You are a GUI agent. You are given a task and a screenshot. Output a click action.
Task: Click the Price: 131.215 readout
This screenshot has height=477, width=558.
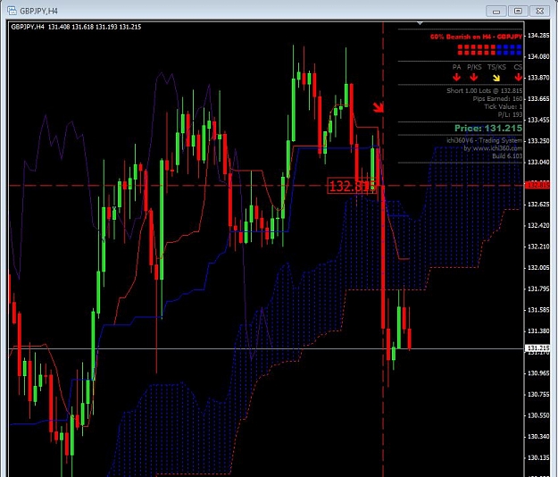click(x=488, y=128)
